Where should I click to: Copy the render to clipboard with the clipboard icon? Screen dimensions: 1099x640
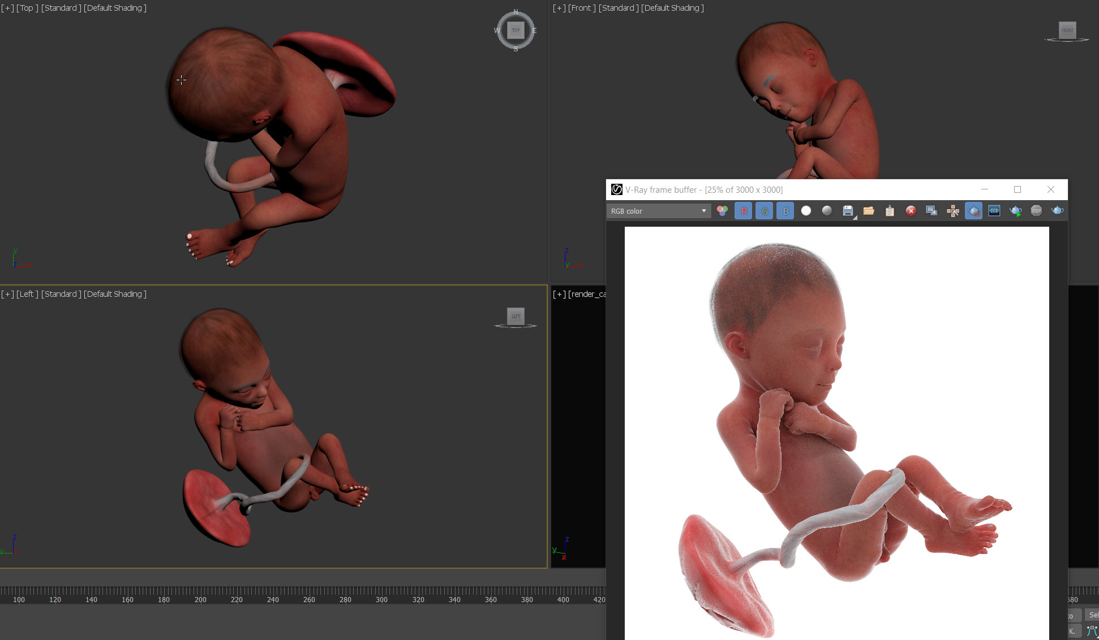point(890,211)
